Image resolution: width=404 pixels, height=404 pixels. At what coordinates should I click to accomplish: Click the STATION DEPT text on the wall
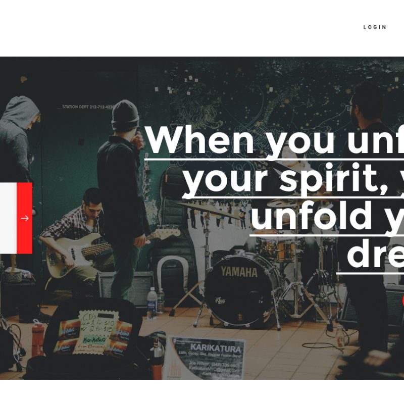87,107
